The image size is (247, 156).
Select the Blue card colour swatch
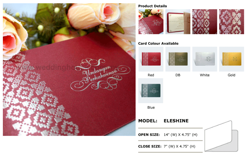pos(151,91)
